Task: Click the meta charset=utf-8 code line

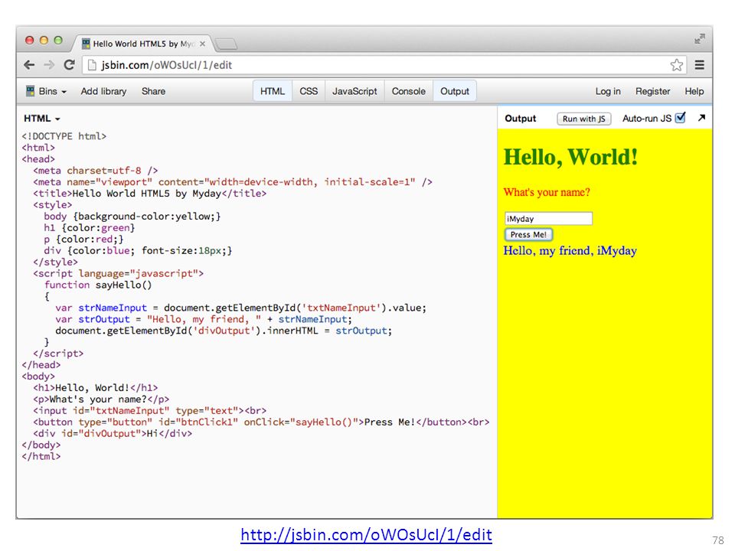Action: coord(95,171)
